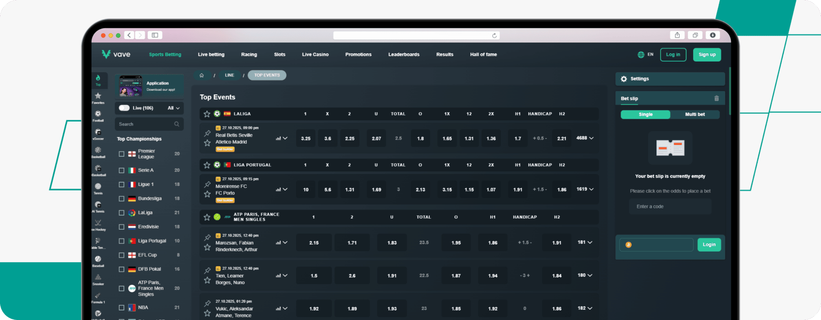The image size is (821, 320).
Task: Click the Search championships field
Action: (149, 124)
